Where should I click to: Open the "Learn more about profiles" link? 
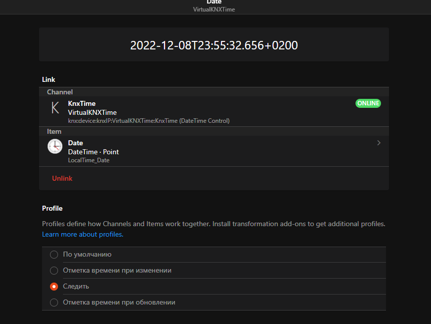(82, 234)
